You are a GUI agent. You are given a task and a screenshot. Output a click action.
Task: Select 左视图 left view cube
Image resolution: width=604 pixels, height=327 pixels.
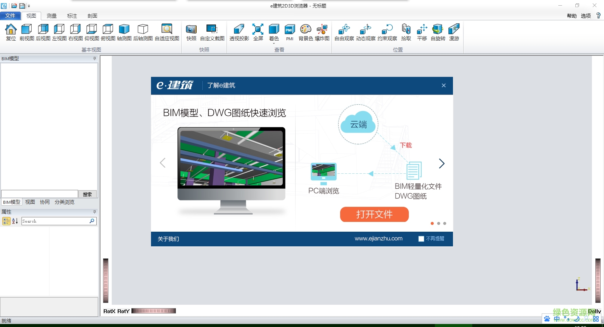59,32
